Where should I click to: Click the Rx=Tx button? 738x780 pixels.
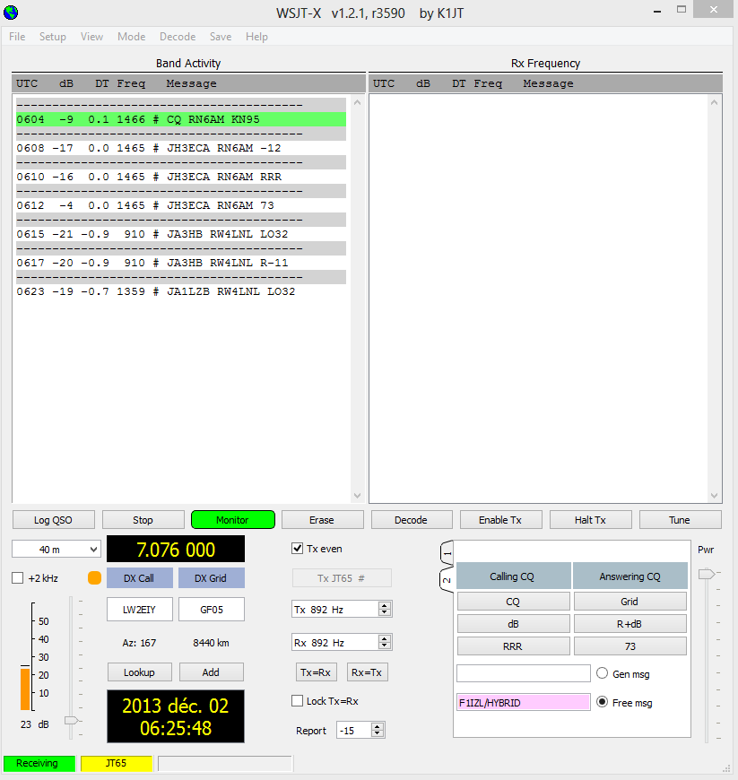[x=367, y=672]
